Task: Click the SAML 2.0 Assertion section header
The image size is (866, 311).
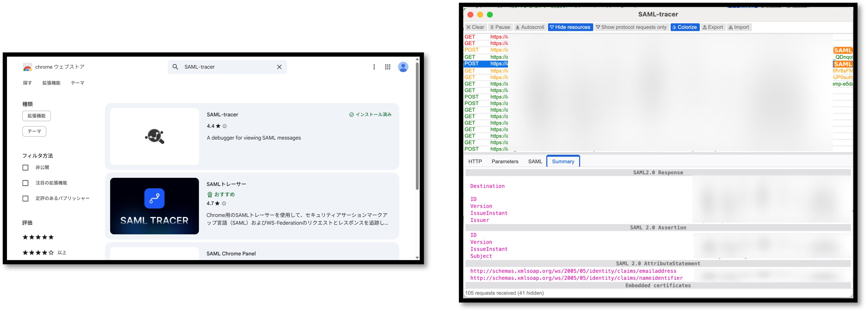Action: (658, 228)
